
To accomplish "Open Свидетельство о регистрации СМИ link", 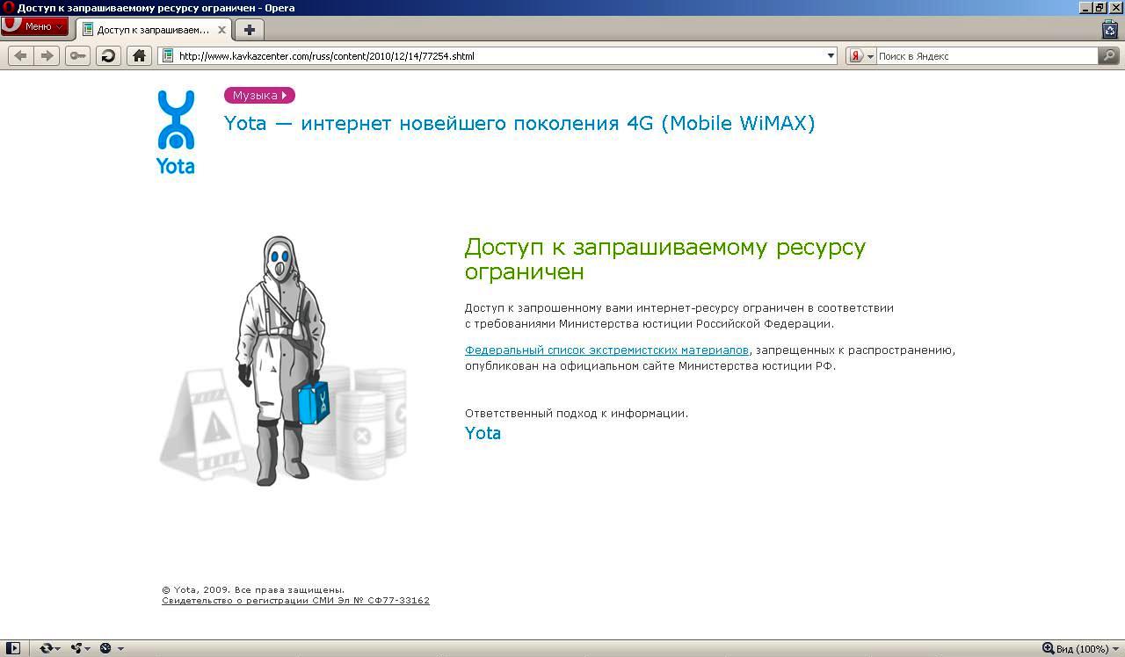I will pyautogui.click(x=295, y=601).
